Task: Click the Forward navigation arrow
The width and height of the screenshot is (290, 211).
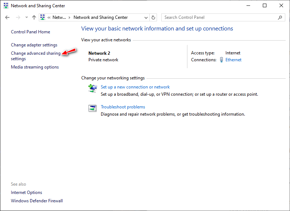Action: (18, 17)
